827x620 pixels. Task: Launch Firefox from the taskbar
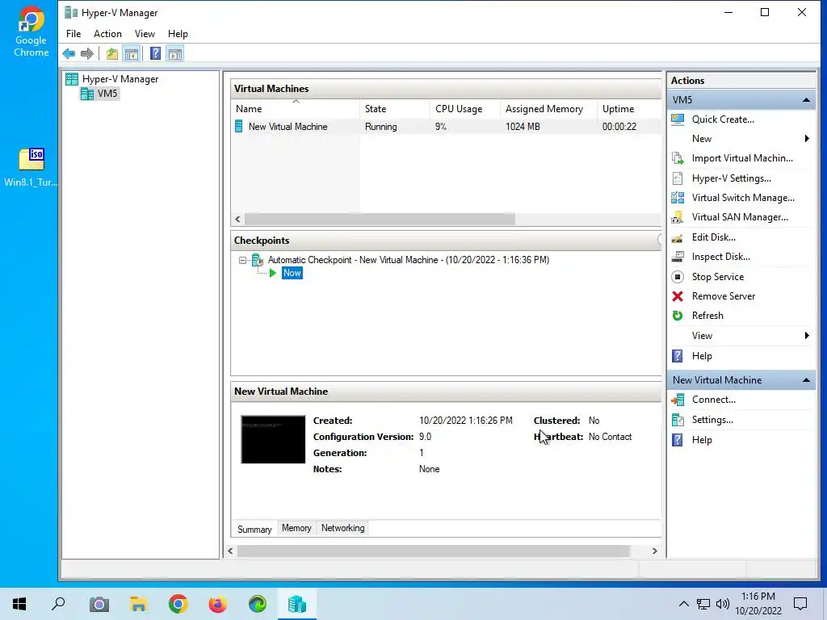point(217,604)
